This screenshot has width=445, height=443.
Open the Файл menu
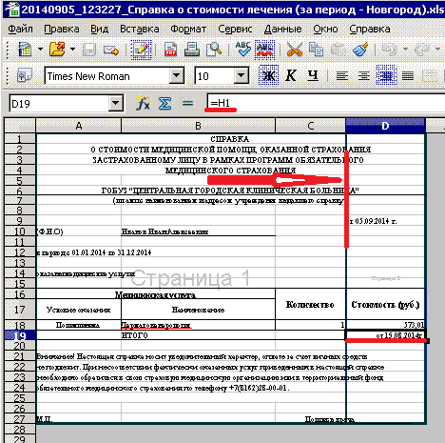click(x=20, y=29)
